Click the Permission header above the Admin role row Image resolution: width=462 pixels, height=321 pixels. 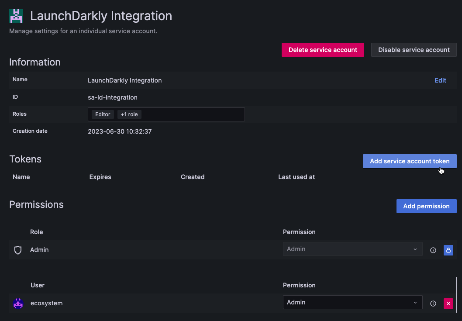pos(299,232)
